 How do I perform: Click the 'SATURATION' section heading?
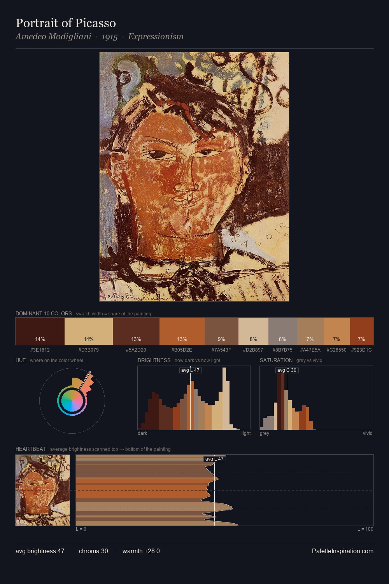276,360
